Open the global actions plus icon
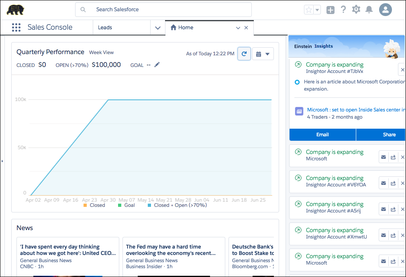 coord(331,10)
